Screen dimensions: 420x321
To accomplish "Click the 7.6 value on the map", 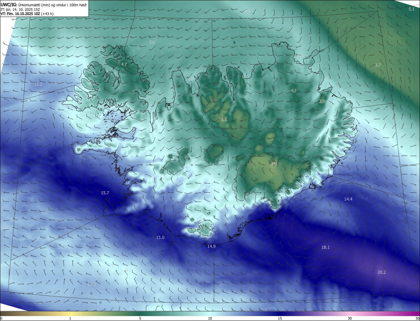I will tap(152, 42).
